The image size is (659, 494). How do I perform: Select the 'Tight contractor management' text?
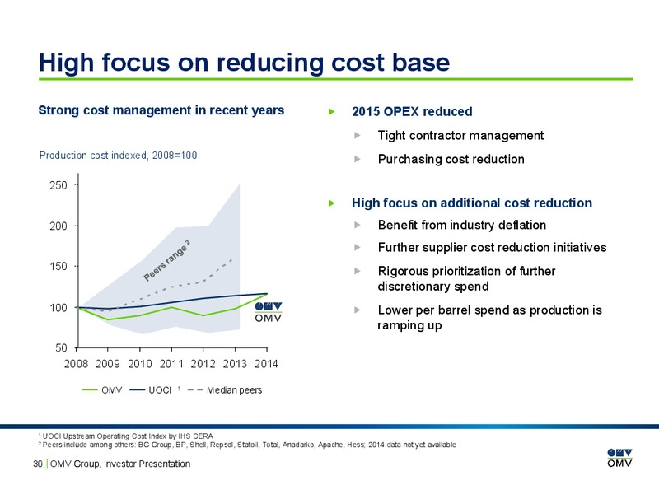tap(460, 136)
